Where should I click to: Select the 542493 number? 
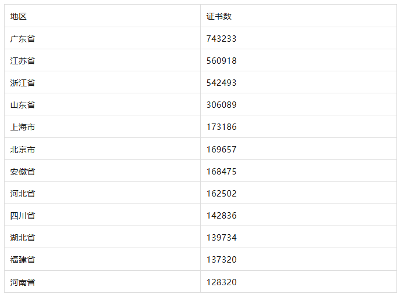(x=221, y=82)
